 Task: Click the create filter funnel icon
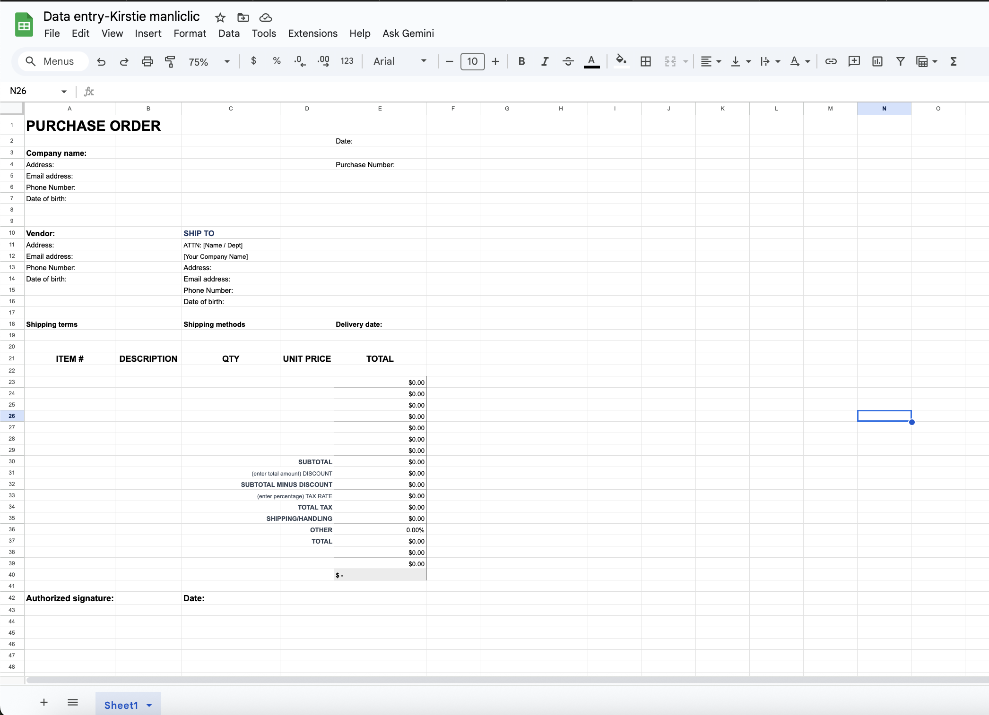[900, 61]
